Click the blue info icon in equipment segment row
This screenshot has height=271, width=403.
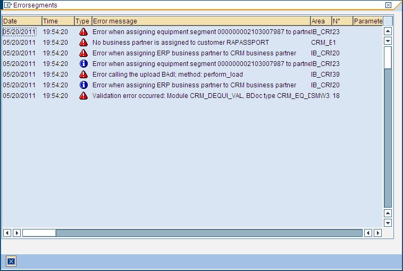pyautogui.click(x=83, y=63)
